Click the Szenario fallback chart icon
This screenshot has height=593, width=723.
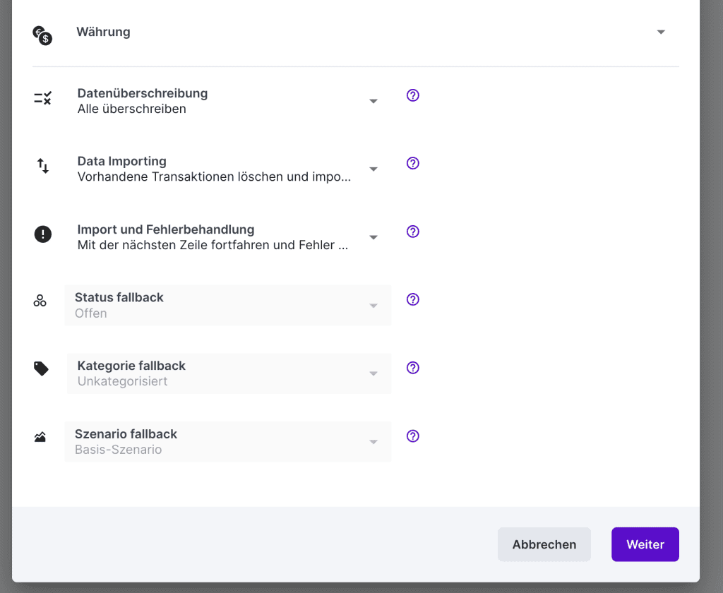coord(40,438)
